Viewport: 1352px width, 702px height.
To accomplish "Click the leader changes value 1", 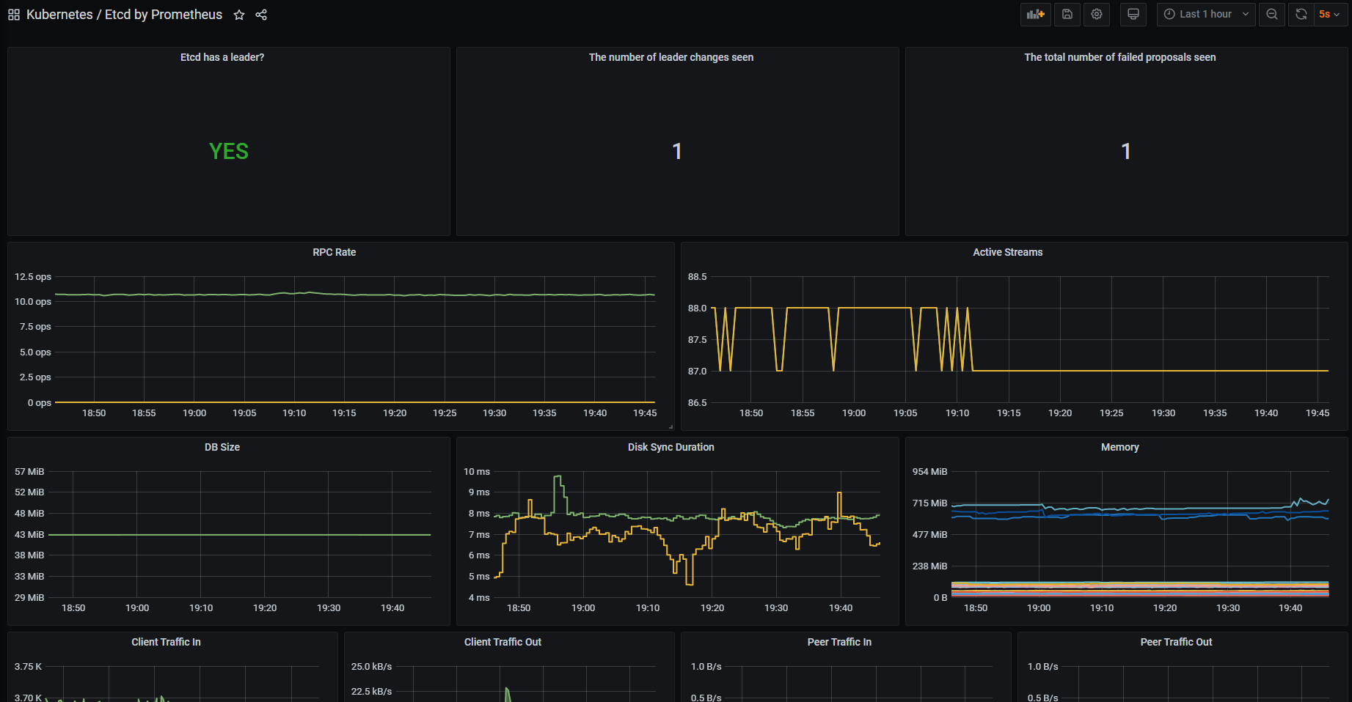I will (x=677, y=151).
